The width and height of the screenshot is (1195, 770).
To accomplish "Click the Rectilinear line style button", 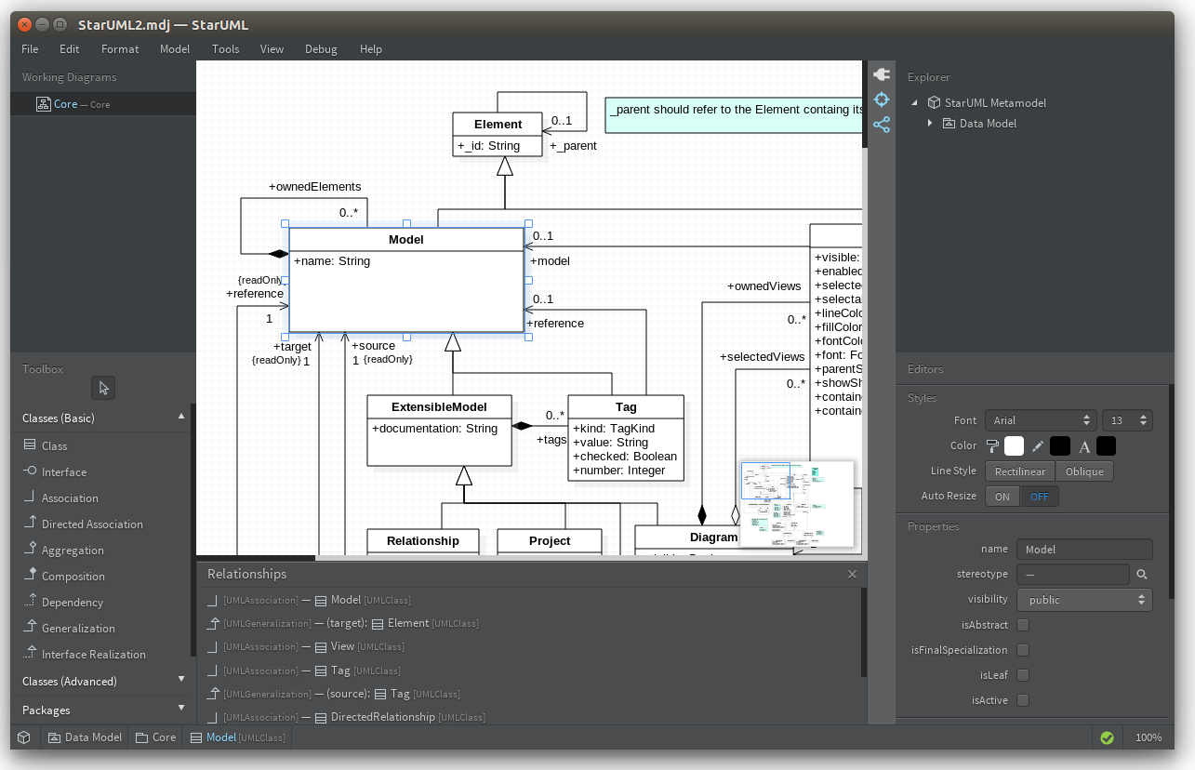I will click(1019, 471).
